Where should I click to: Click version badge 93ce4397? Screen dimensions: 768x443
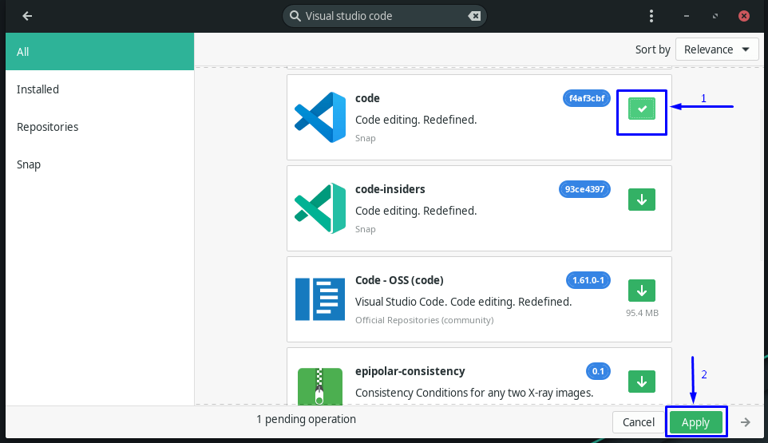pyautogui.click(x=584, y=189)
